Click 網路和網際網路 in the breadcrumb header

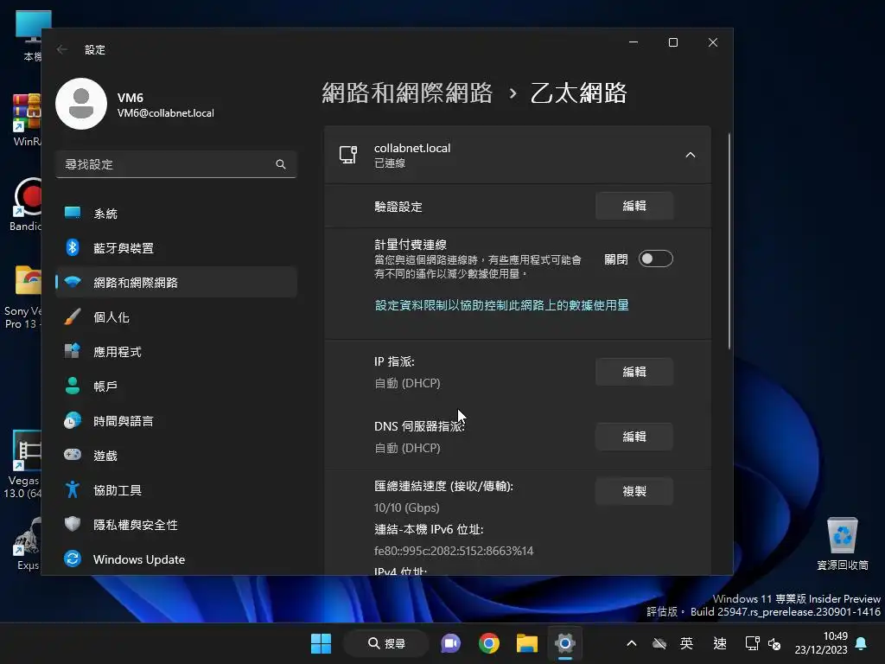coord(407,93)
